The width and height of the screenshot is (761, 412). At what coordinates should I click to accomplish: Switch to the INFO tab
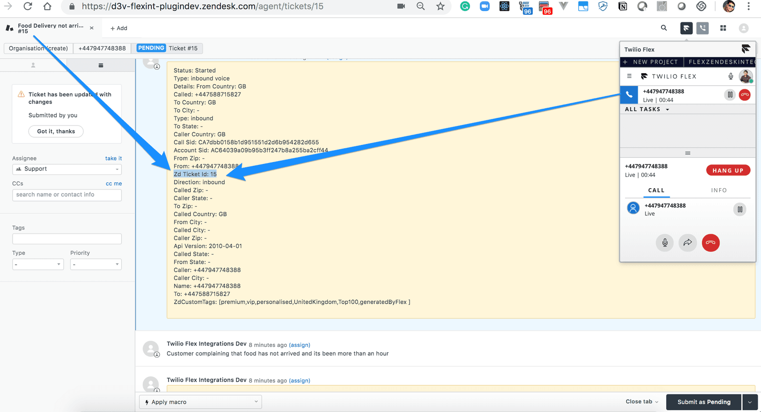pyautogui.click(x=719, y=191)
